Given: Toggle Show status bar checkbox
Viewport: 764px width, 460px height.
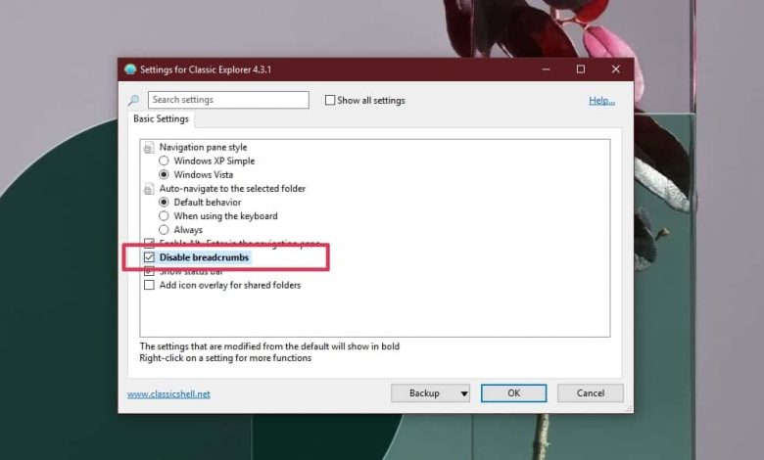Looking at the screenshot, I should (x=149, y=271).
